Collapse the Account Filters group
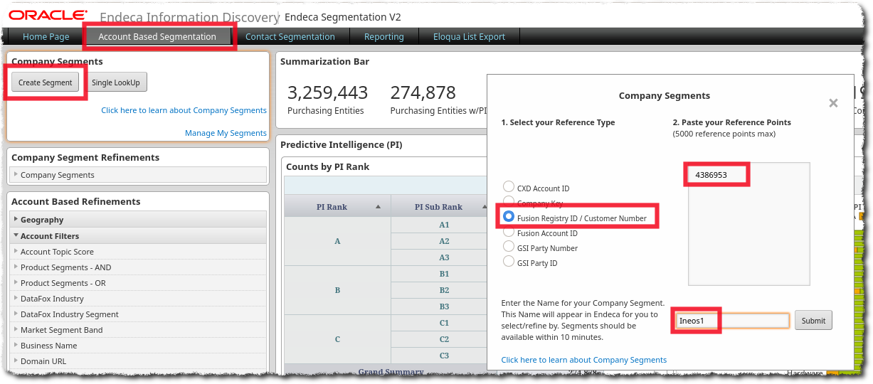Image resolution: width=873 pixels, height=384 pixels. [x=138, y=236]
